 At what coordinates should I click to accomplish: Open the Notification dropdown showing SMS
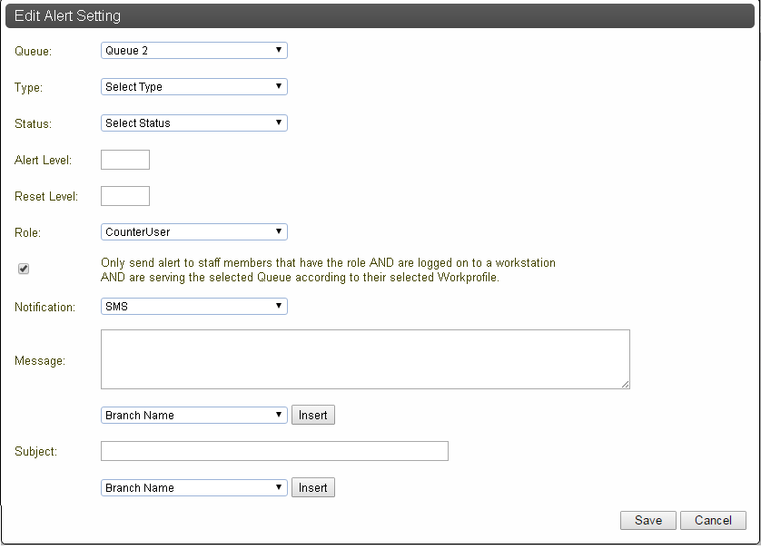tap(194, 307)
